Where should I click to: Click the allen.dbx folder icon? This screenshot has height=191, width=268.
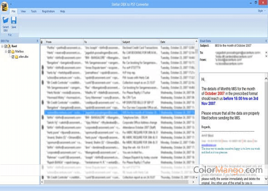click(16, 57)
